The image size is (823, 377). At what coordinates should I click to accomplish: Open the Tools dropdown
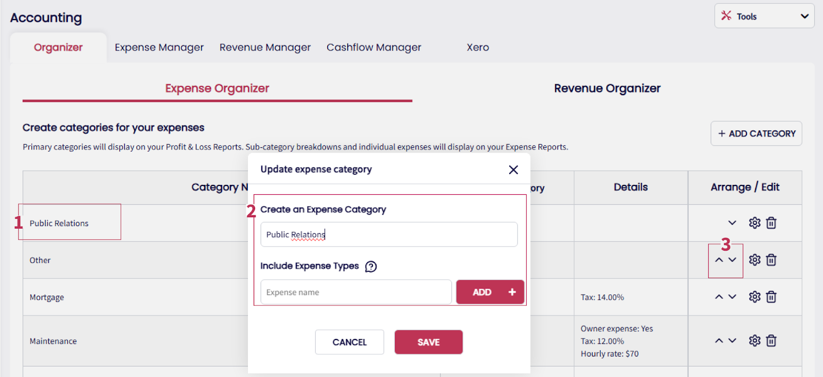(x=764, y=16)
